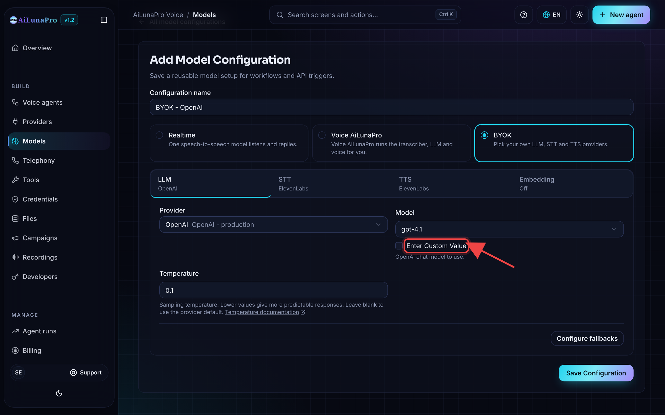This screenshot has width=665, height=415.
Task: Select the BYOK radio option
Action: [x=484, y=135]
